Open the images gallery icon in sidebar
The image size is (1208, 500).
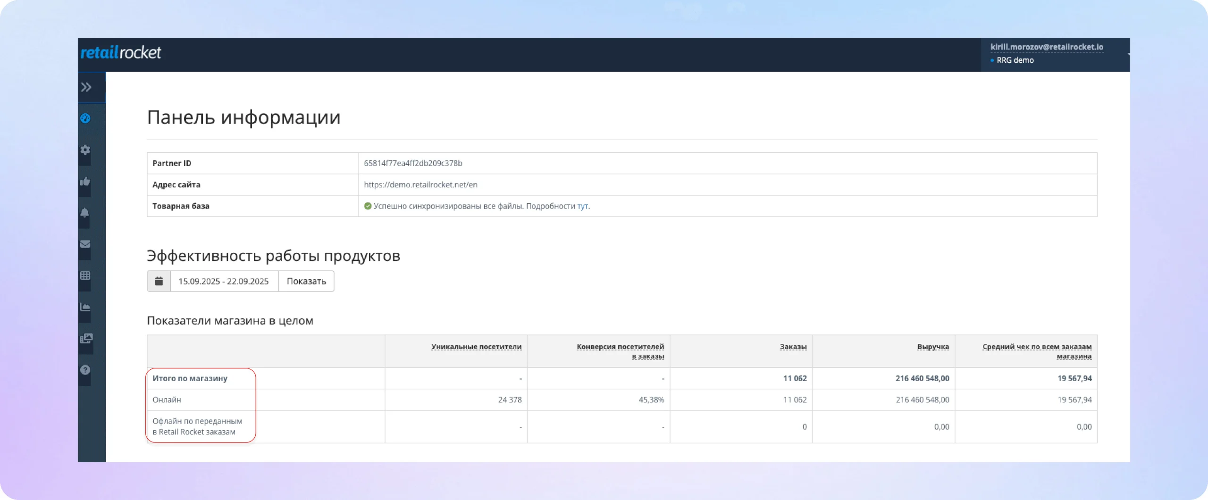coord(86,339)
